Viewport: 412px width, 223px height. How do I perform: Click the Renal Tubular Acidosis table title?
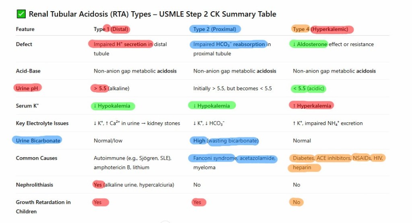[x=152, y=14]
